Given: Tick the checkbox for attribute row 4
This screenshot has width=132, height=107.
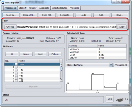Looking at the screenshot, I should click(x=16, y=73).
